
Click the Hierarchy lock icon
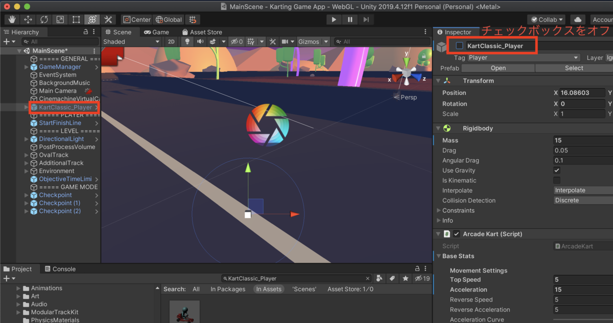[86, 32]
